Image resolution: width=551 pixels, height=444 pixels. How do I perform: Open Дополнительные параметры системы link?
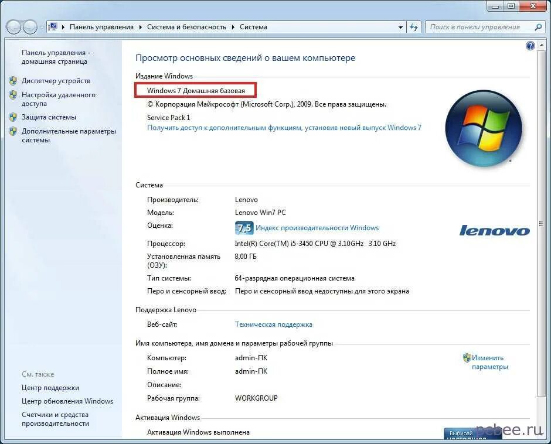click(x=69, y=135)
